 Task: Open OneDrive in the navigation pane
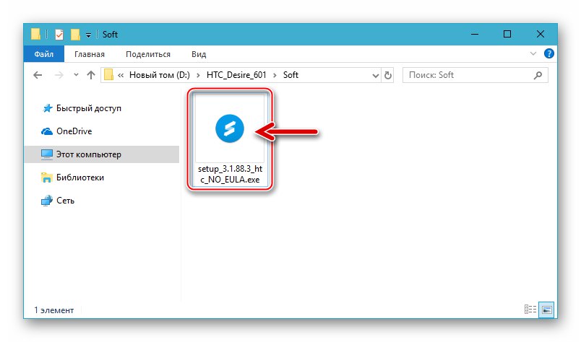click(x=66, y=131)
